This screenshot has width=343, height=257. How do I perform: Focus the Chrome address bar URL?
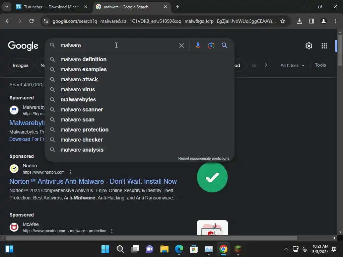164,21
